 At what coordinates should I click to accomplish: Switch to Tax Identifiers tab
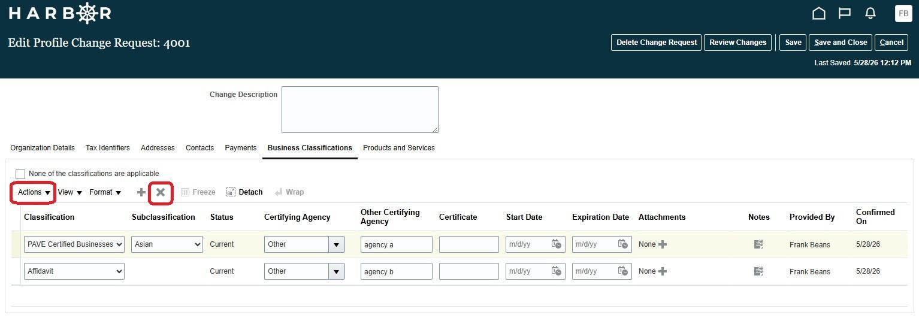click(x=108, y=148)
